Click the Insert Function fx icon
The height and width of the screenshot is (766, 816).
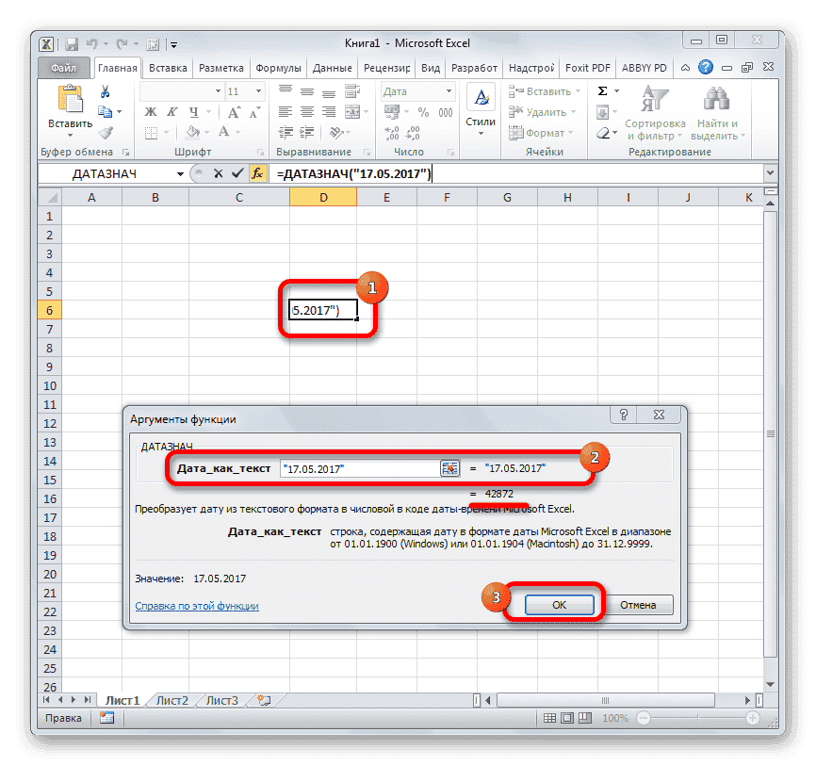click(x=259, y=173)
